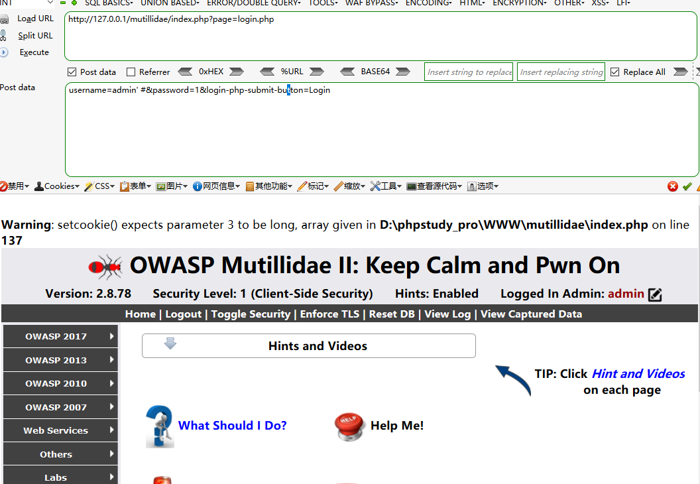Open the Cookies toolbar menu
700x484 pixels.
pyautogui.click(x=57, y=186)
